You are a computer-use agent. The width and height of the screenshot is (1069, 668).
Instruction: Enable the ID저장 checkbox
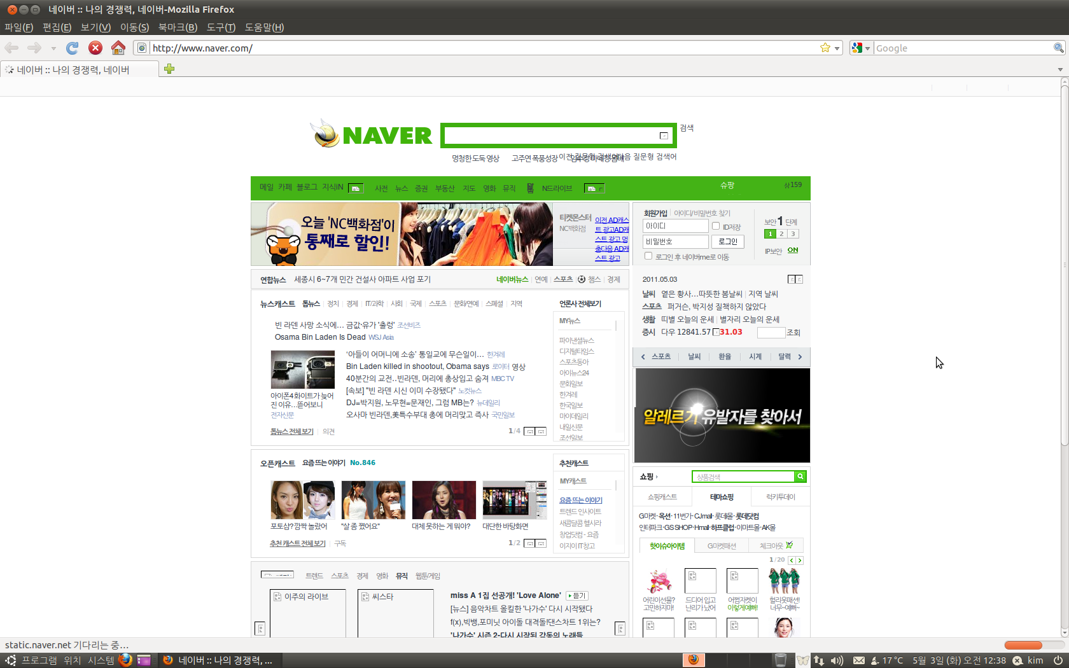716,226
